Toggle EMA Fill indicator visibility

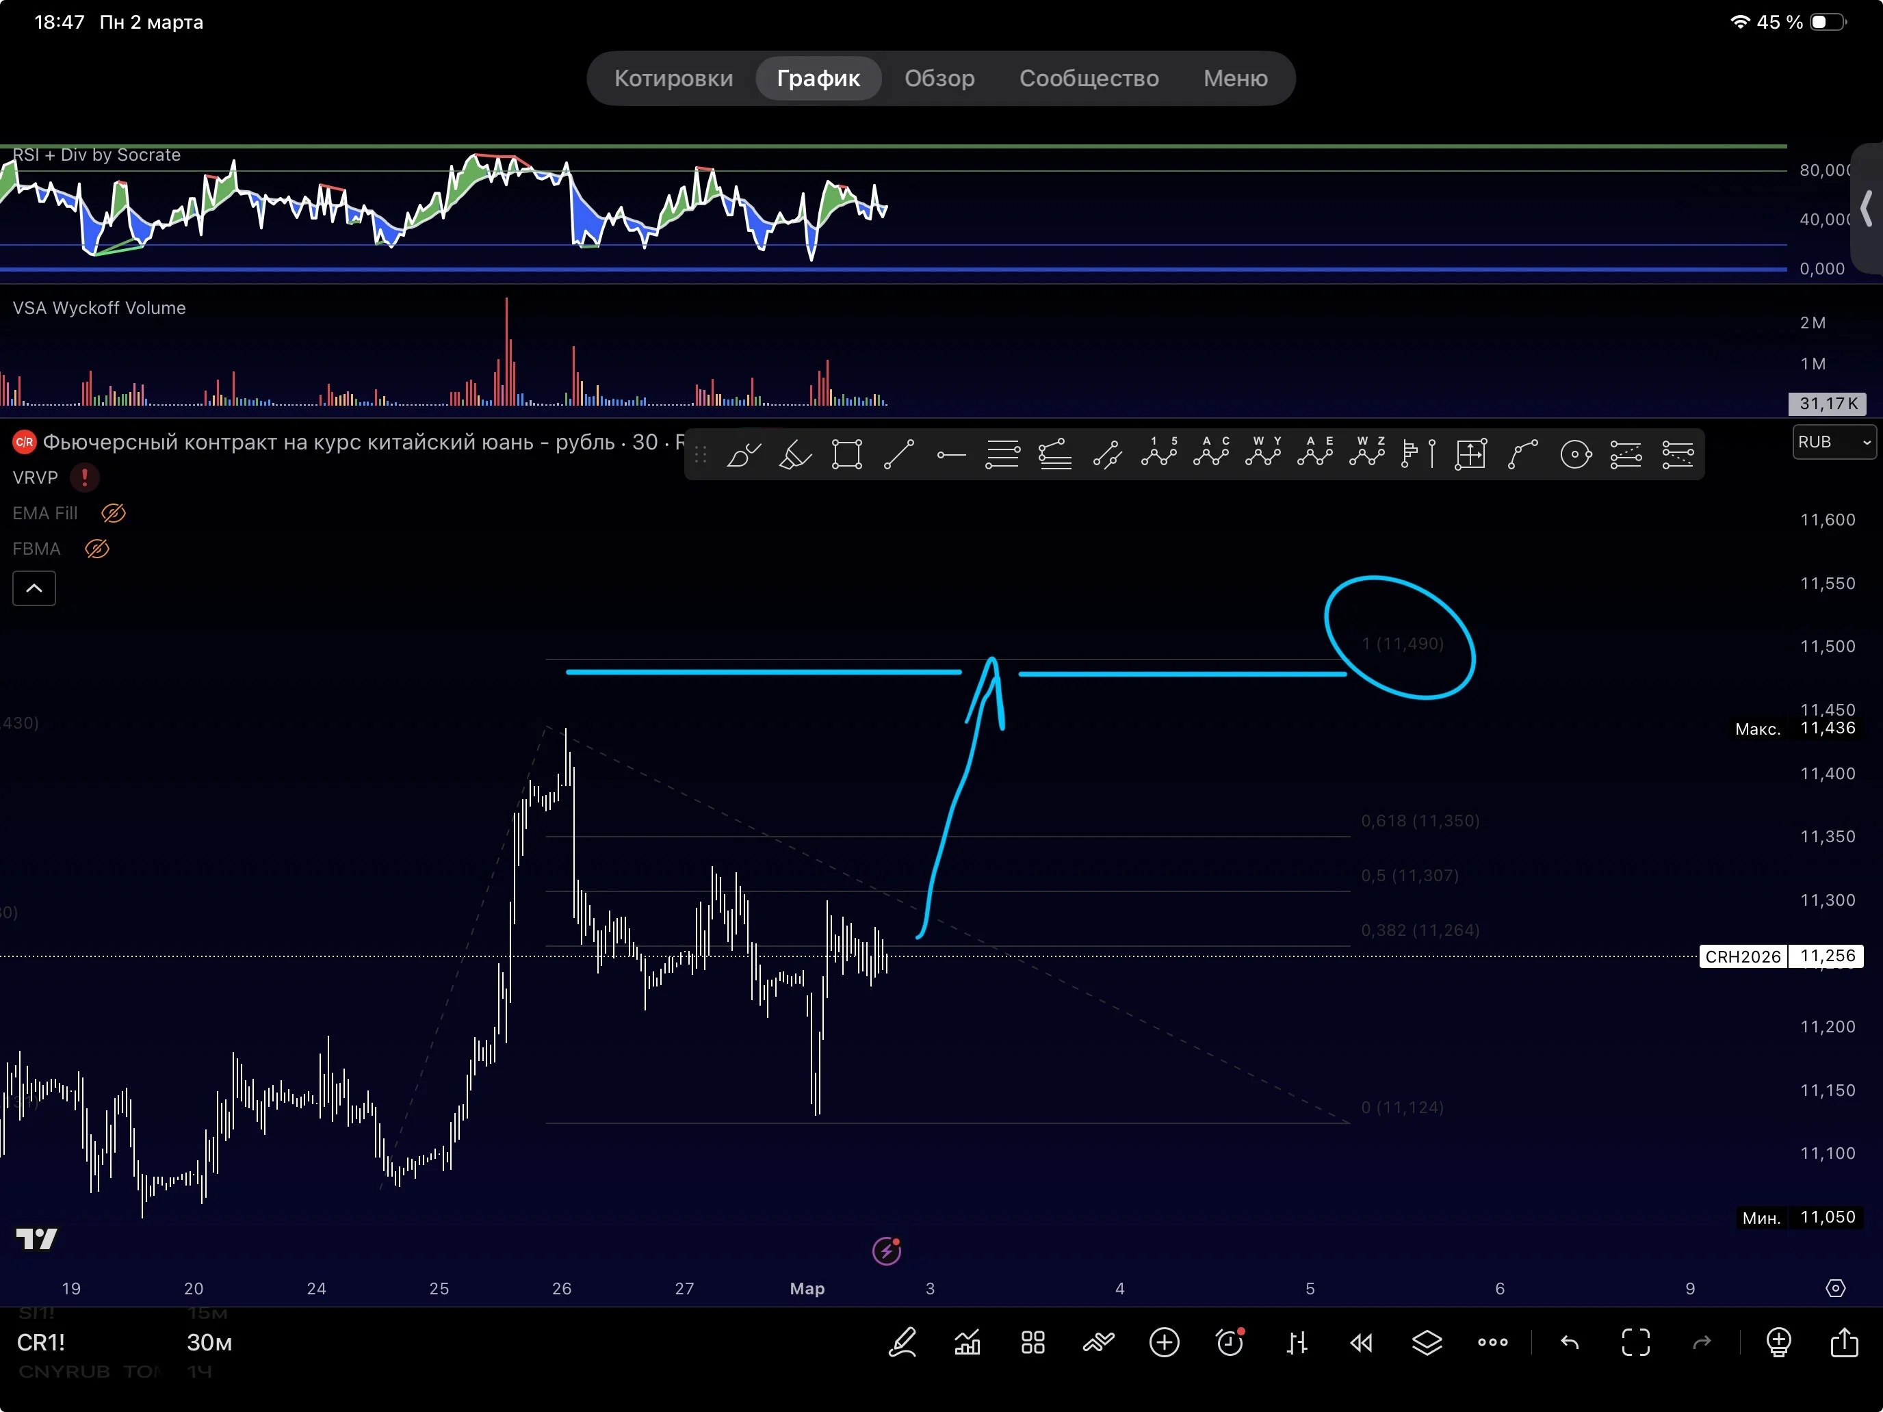pos(113,513)
